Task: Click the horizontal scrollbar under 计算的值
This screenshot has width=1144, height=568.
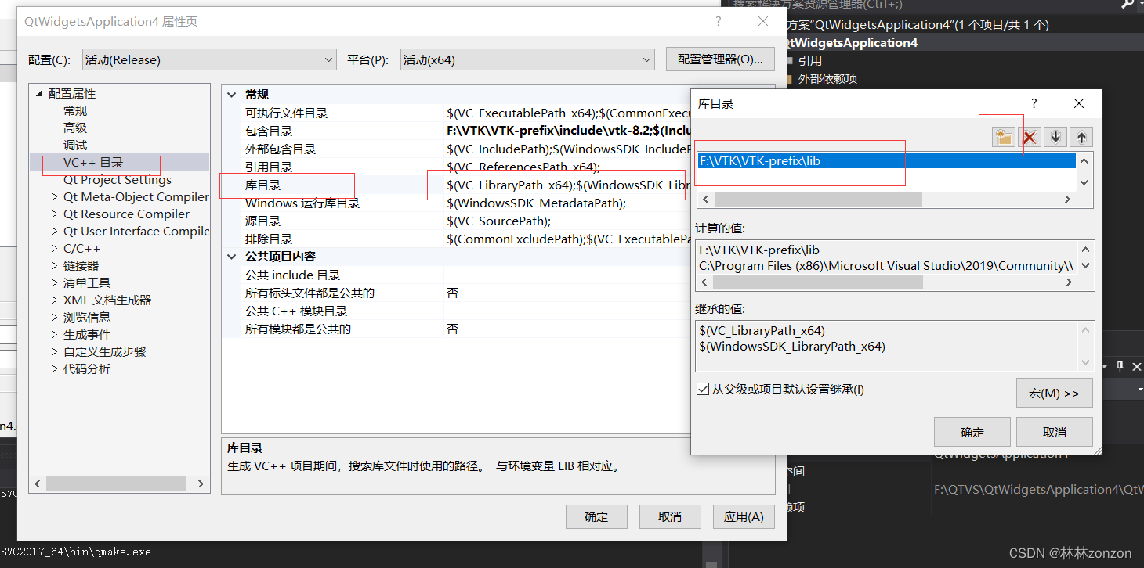Action: pos(817,282)
